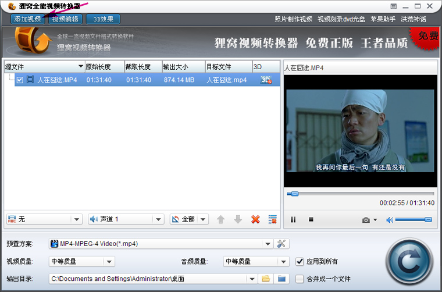Move file up with arrow icon
Screen dimensions: 442x292
tap(220, 219)
